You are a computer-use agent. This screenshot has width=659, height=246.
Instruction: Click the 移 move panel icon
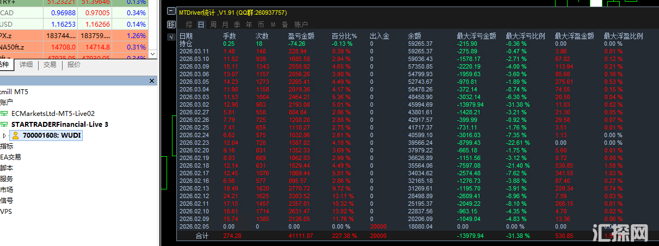(171, 24)
